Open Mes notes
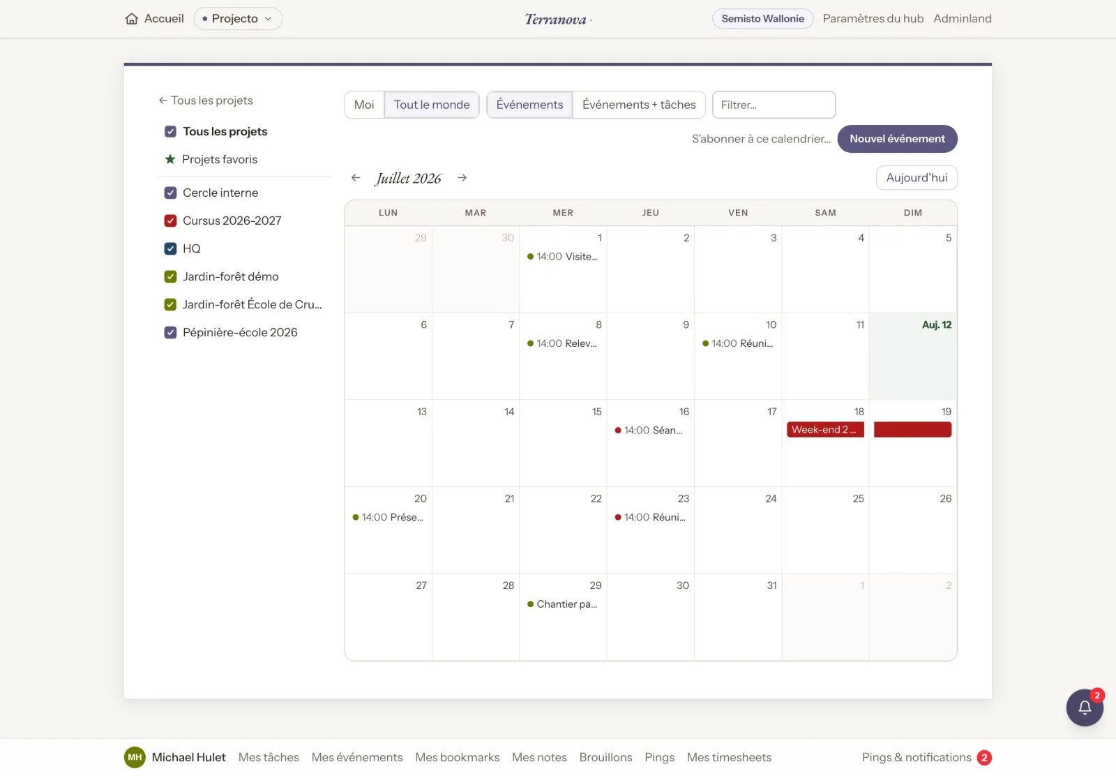1116x776 pixels. (539, 757)
